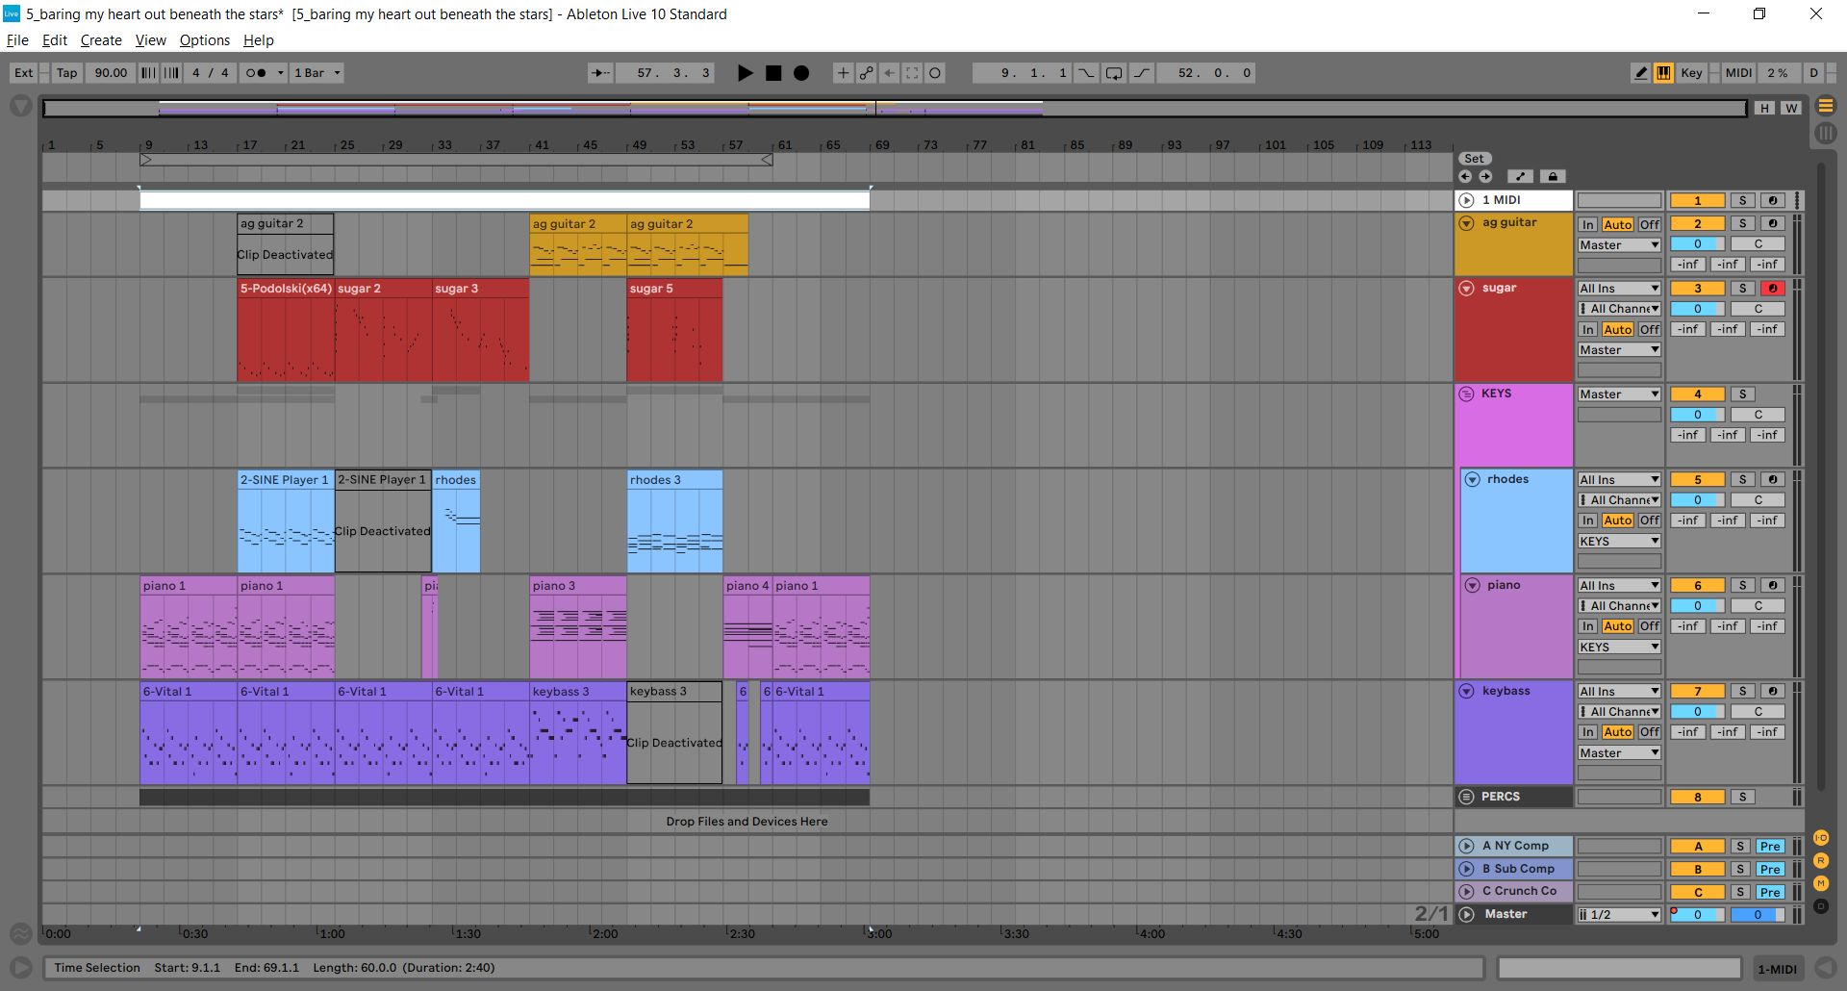Jump to previous locator arrow

pos(1465,176)
